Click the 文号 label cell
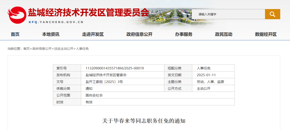This screenshot has height=130, width=290. [x=67, y=82]
